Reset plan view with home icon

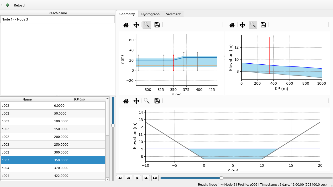[x=126, y=25]
